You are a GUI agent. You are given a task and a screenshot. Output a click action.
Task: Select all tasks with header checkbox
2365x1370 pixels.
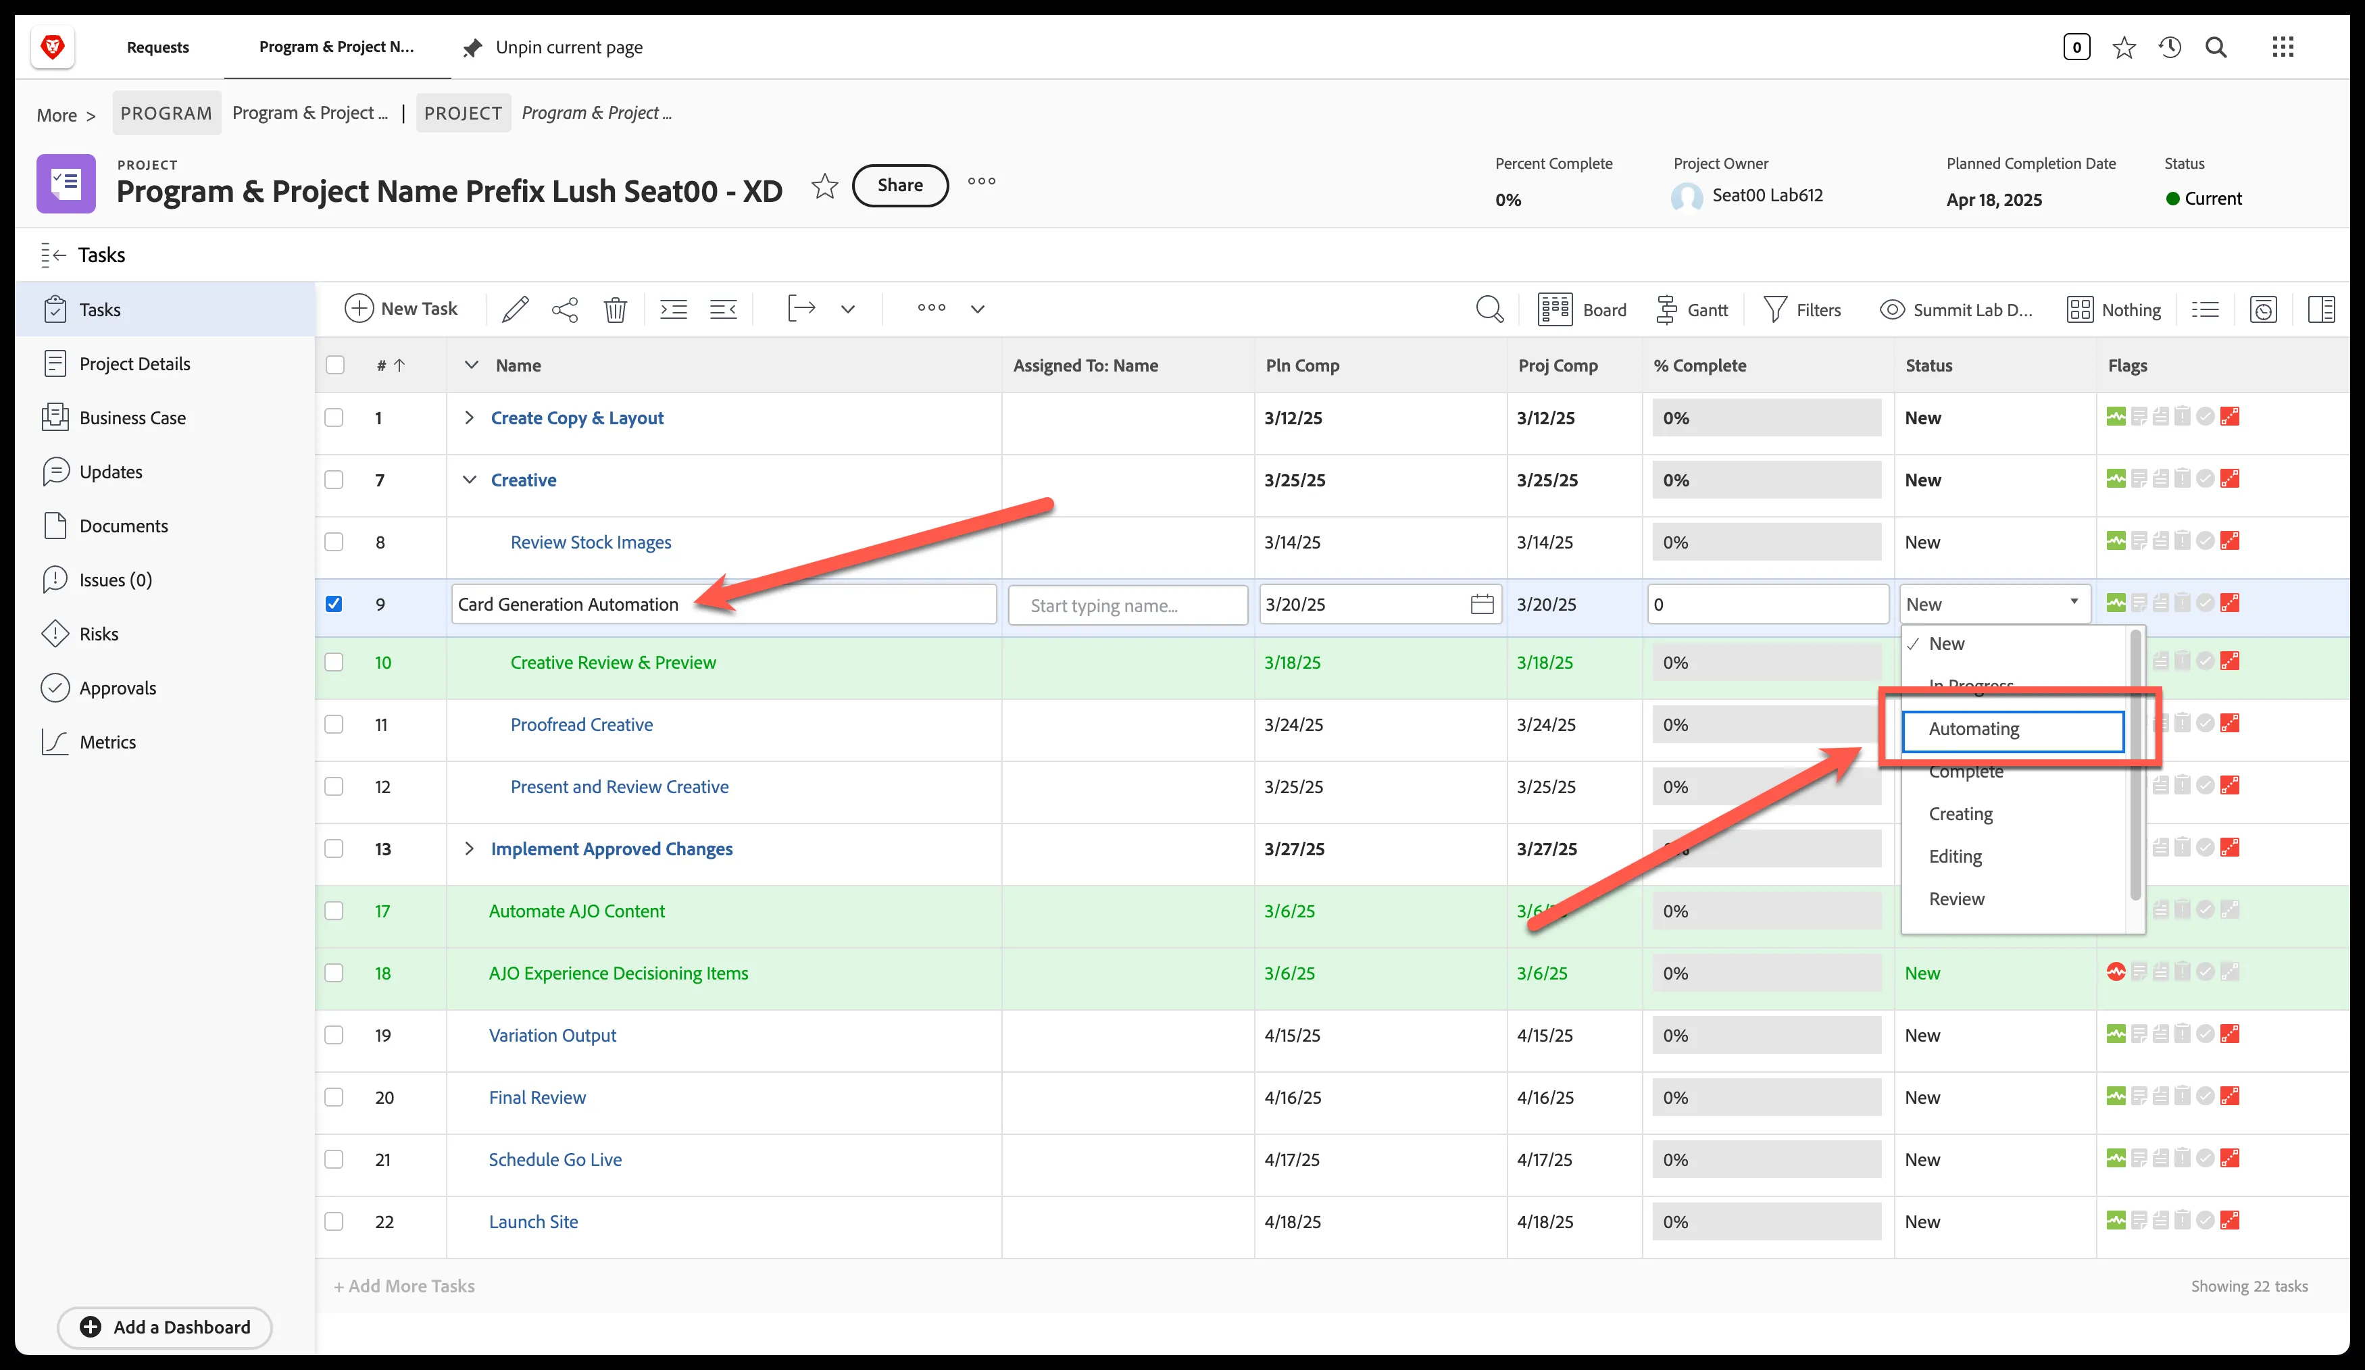tap(335, 365)
